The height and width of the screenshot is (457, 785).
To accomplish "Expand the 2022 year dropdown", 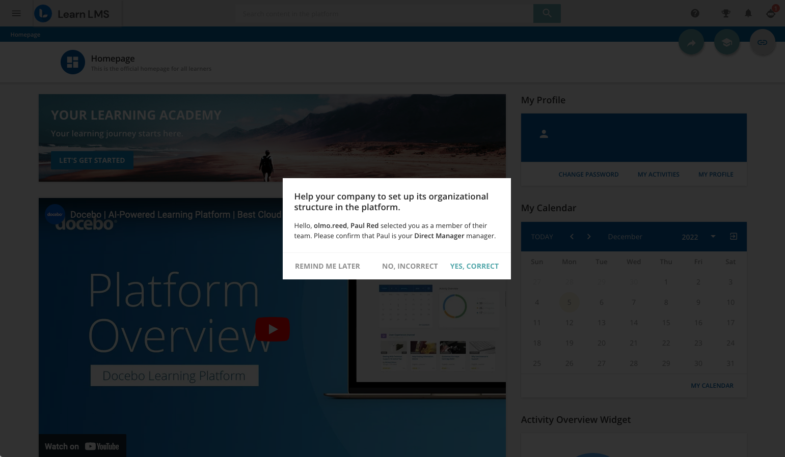I will [713, 236].
